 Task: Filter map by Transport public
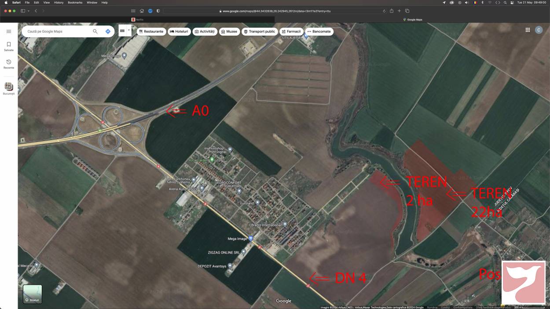point(259,32)
